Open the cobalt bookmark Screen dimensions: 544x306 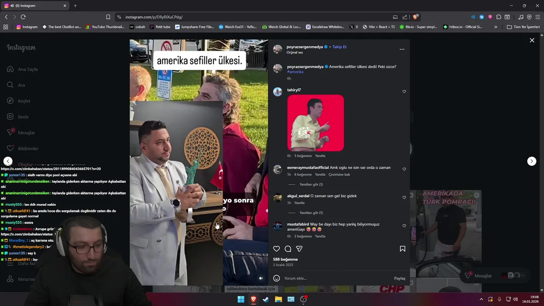(137, 27)
